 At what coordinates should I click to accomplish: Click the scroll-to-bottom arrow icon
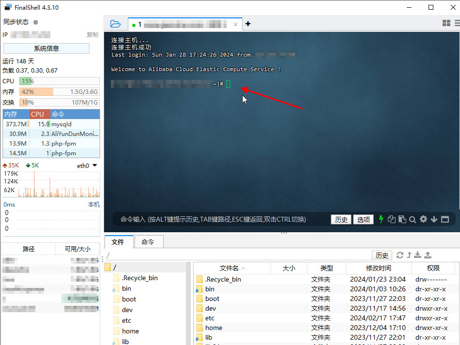click(x=434, y=219)
